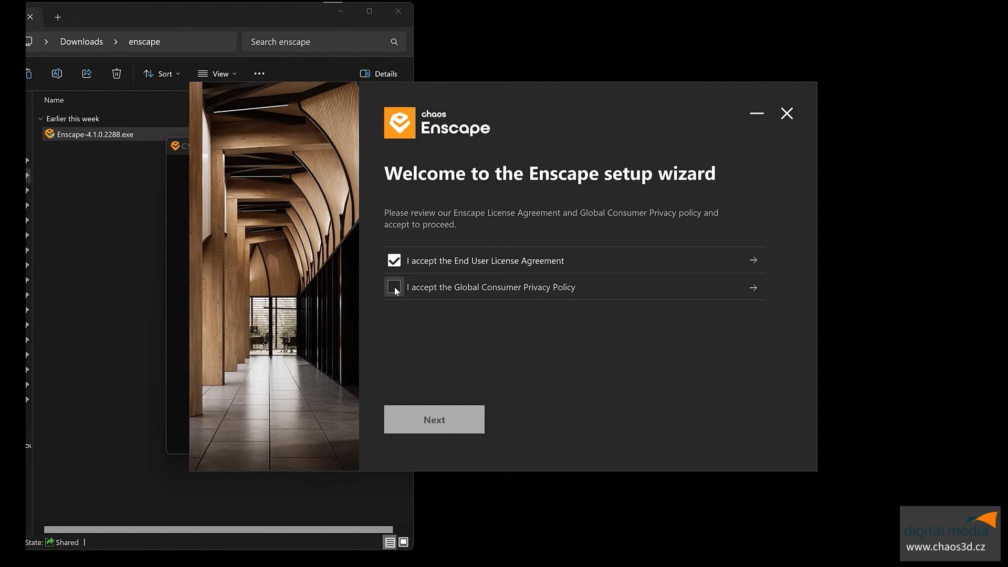Uncheck End User License Agreement checkbox
The image size is (1008, 567).
click(x=394, y=260)
